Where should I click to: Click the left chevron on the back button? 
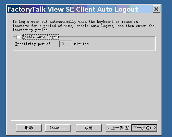click(108, 128)
